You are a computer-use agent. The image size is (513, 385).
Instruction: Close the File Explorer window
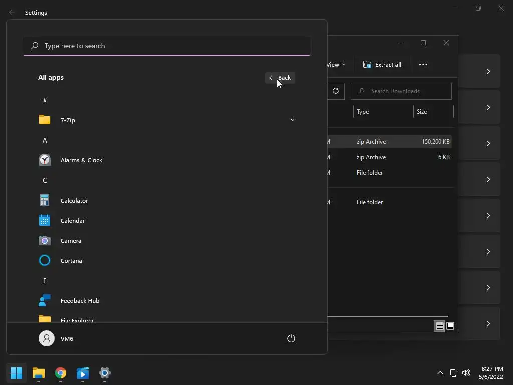(x=446, y=43)
